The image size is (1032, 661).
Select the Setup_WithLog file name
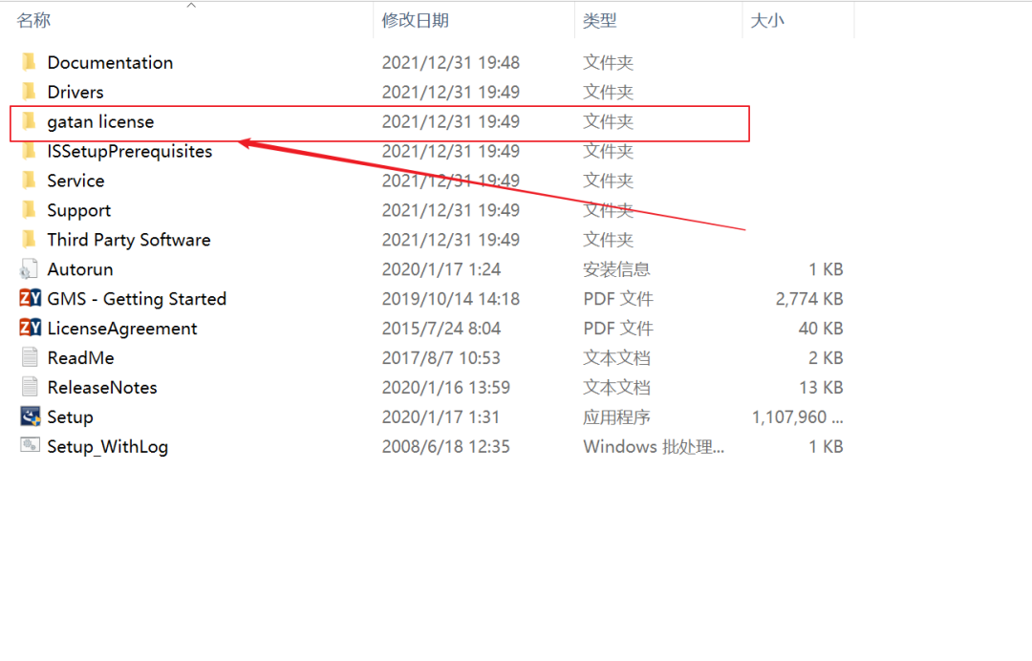click(108, 447)
